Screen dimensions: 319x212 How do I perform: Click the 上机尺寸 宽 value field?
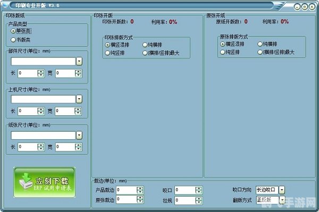[x=65, y=111]
